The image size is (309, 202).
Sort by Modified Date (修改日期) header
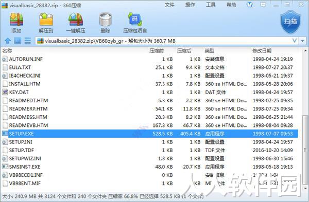pos(262,51)
